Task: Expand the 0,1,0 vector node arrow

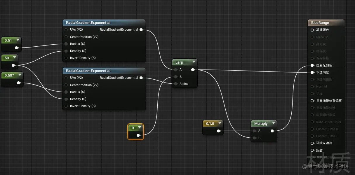Action: click(219, 123)
